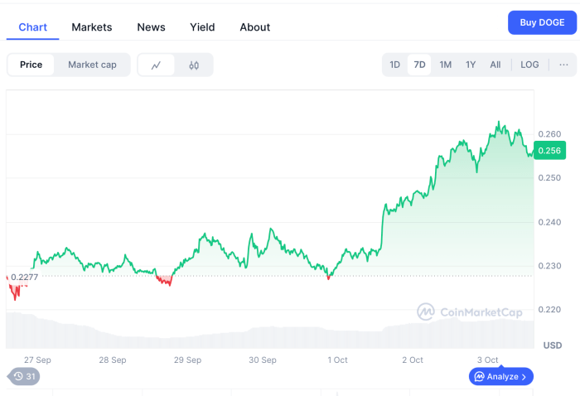580x396 pixels.
Task: Click the history clock icon badge showing 31
Action: 23,377
